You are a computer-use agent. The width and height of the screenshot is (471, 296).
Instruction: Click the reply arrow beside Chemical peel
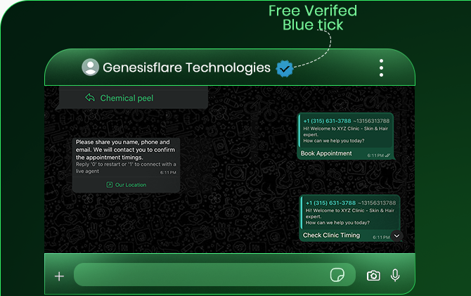[90, 98]
